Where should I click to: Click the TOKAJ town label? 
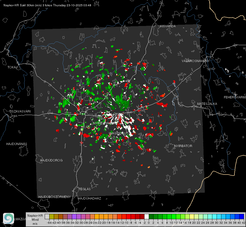tap(12, 67)
